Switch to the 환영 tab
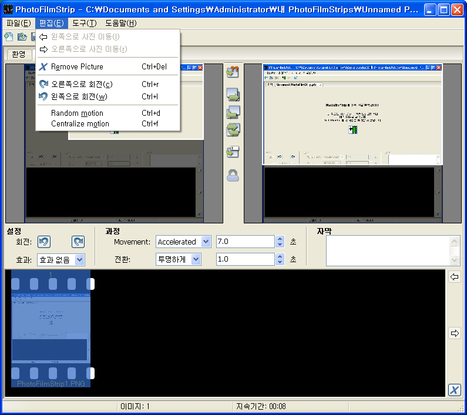This screenshot has height=415, width=467. point(19,54)
